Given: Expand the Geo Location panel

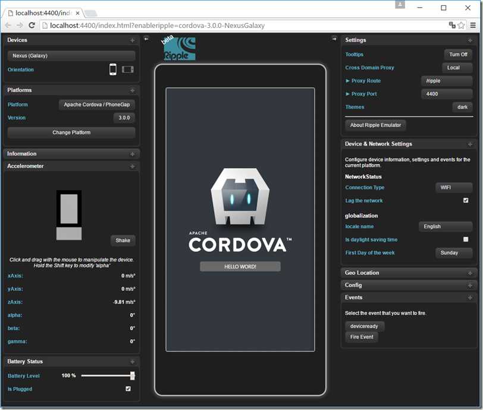Looking at the screenshot, I should point(470,273).
